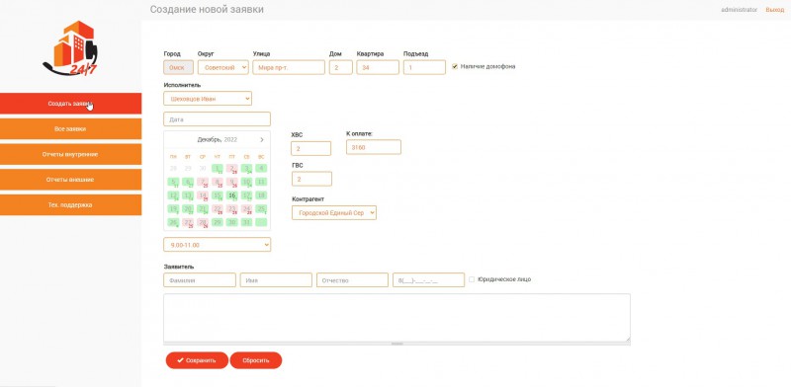Click the Сохранить button
Screen dimensions: 791x387
pos(197,360)
